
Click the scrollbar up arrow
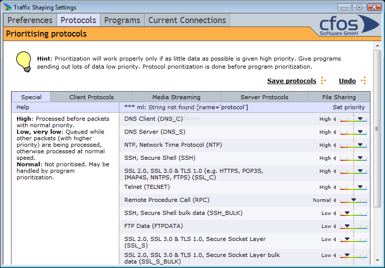(377, 46)
